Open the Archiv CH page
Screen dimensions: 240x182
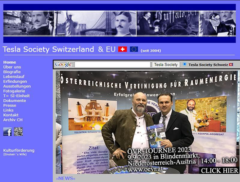(x=13, y=120)
